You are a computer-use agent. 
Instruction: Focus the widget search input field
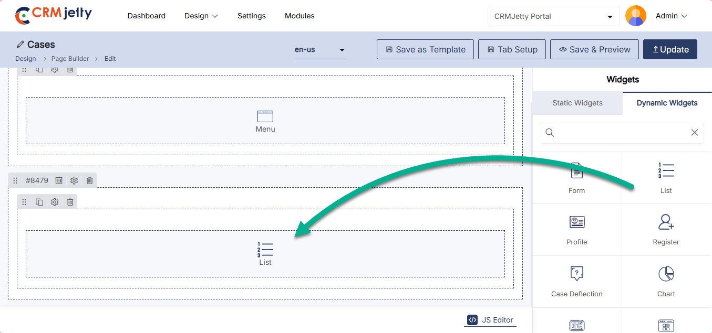pyautogui.click(x=621, y=133)
